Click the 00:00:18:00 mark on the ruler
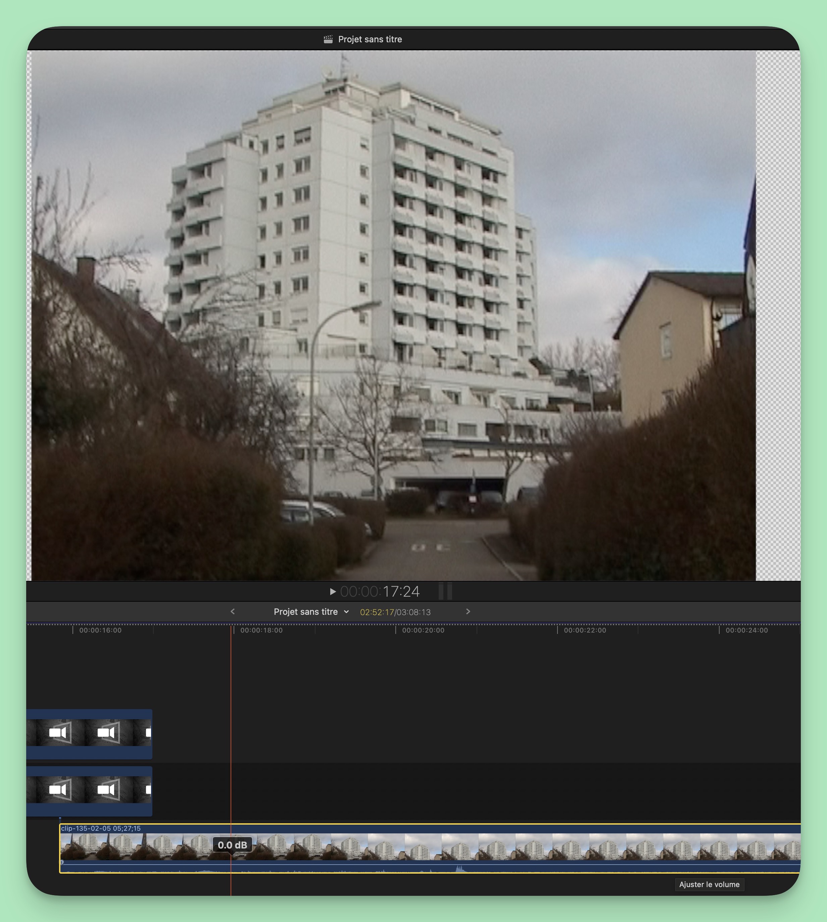Viewport: 827px width, 922px height. click(x=261, y=630)
